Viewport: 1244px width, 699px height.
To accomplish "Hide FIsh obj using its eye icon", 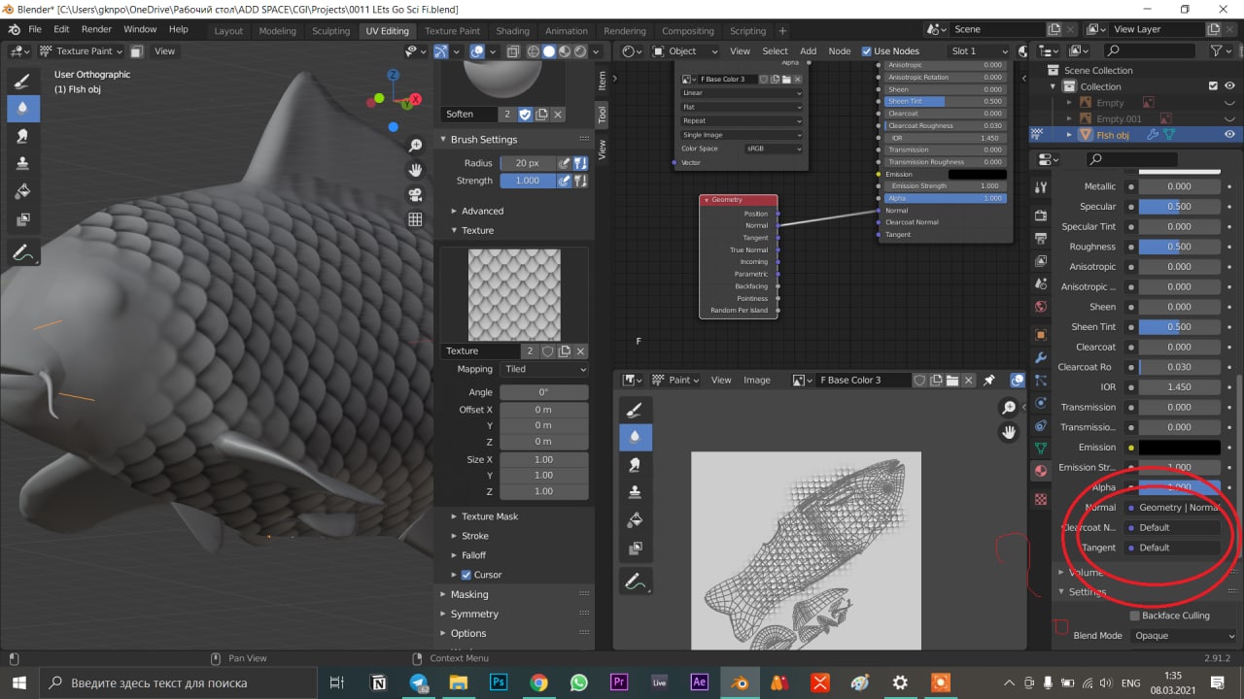I will (1229, 135).
